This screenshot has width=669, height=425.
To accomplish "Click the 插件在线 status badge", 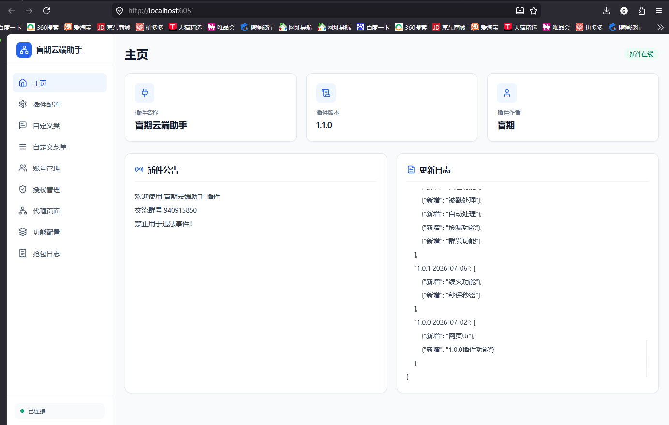I will click(x=641, y=54).
